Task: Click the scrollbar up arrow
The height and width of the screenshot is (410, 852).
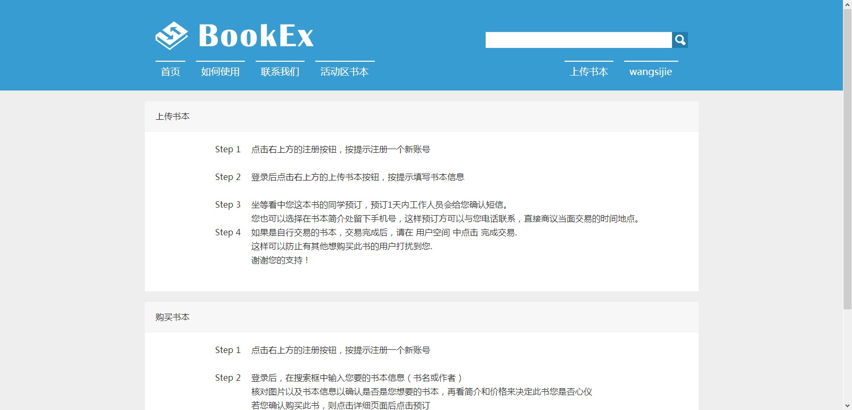Action: (847, 4)
